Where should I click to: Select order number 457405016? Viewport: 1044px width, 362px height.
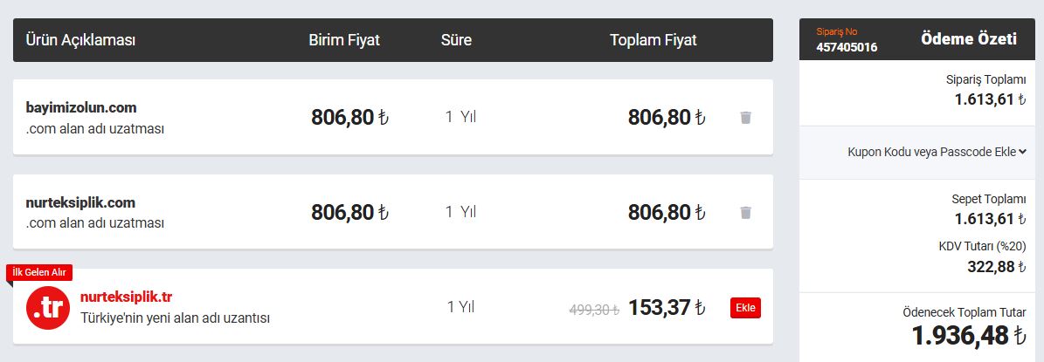click(x=847, y=47)
